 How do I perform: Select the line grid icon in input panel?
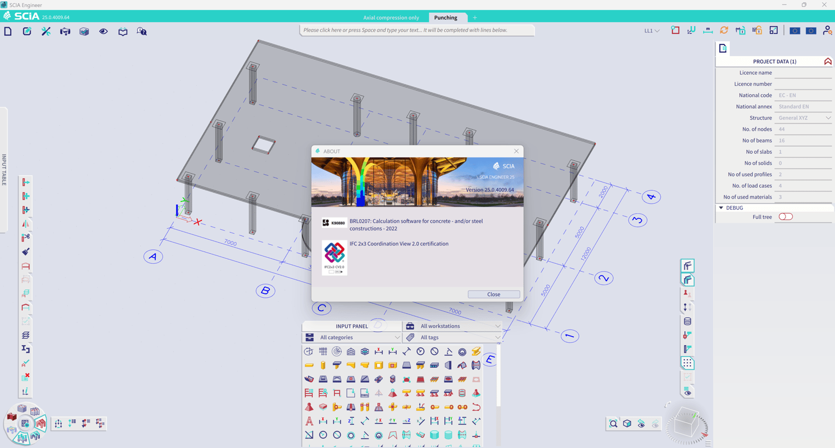coord(323,351)
